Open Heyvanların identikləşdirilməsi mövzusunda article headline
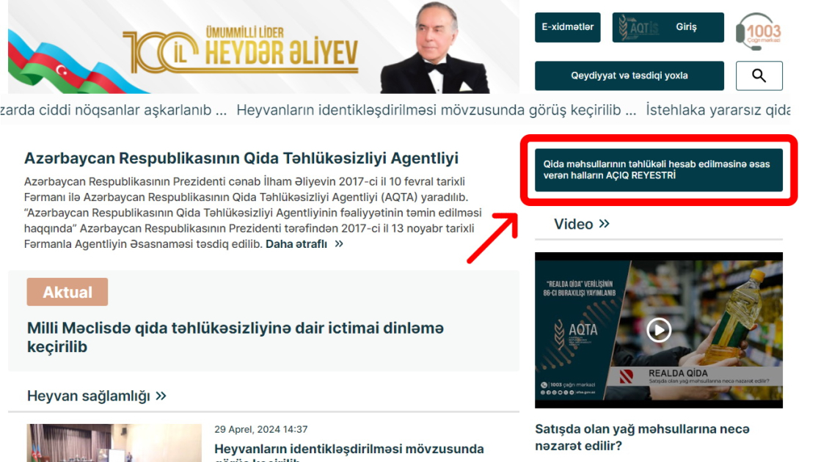This screenshot has height=462, width=821. click(349, 453)
